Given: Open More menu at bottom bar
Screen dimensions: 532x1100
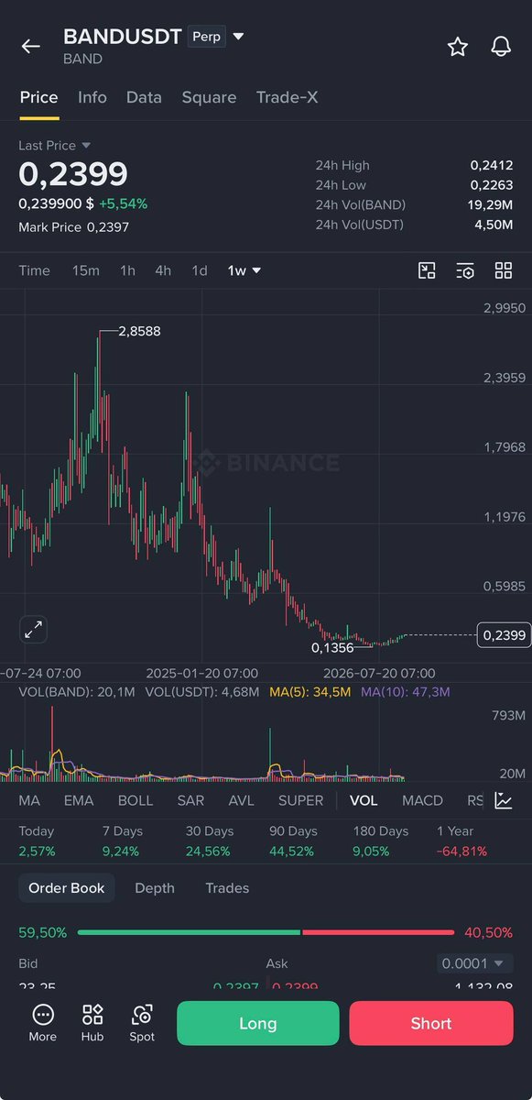Looking at the screenshot, I should (x=43, y=1023).
